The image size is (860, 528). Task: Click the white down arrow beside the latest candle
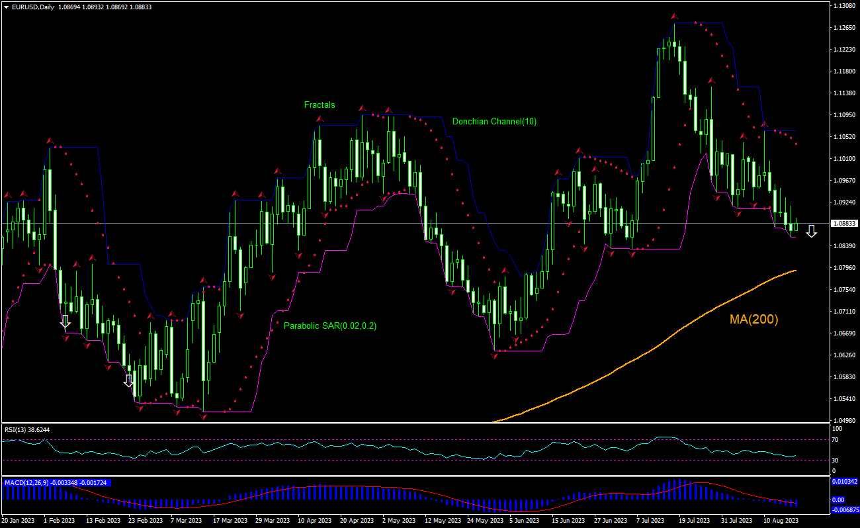point(811,231)
